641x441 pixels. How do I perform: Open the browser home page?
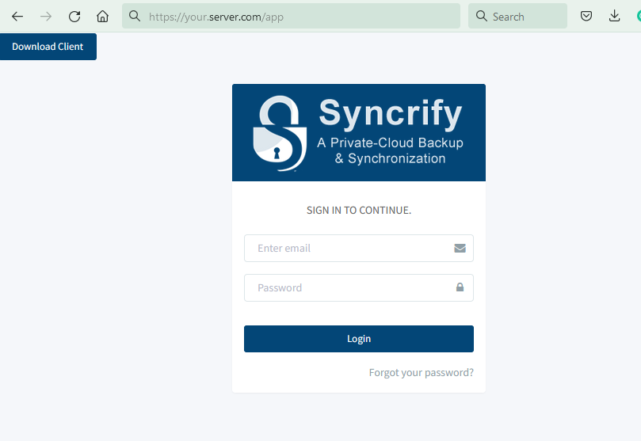point(102,17)
